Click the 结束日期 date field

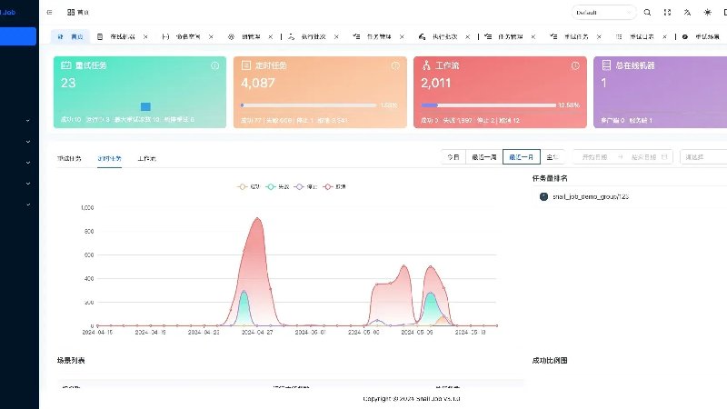coord(643,156)
